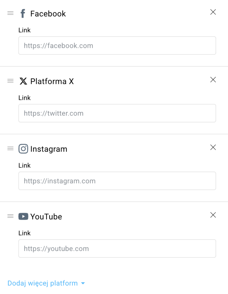Remove the Platforma X entry

pos(213,80)
